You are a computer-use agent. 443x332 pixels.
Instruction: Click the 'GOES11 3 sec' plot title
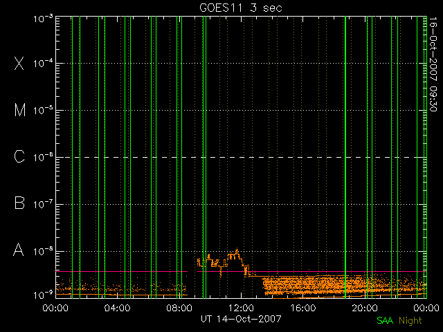[x=241, y=8]
